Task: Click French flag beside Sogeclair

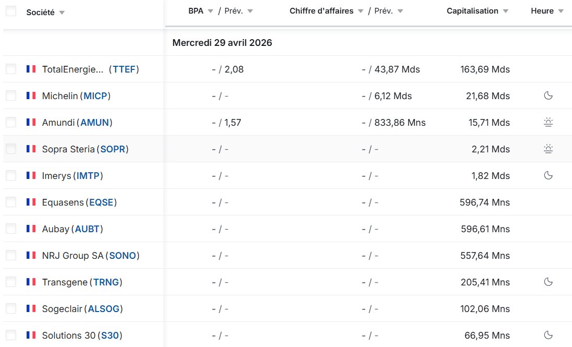Action: point(31,309)
